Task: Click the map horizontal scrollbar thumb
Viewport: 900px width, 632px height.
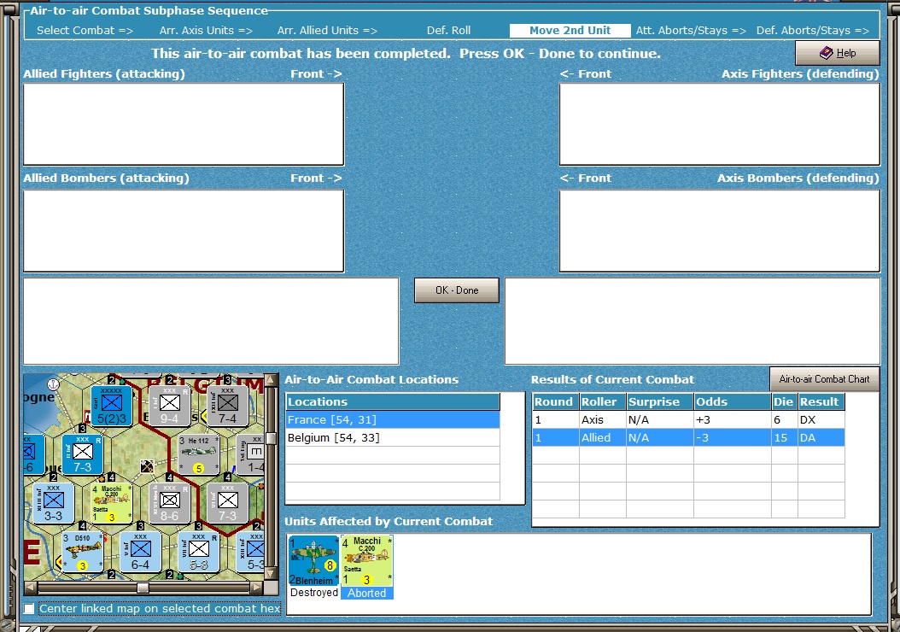Action: pyautogui.click(x=143, y=588)
